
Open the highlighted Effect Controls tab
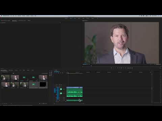tap(14, 21)
